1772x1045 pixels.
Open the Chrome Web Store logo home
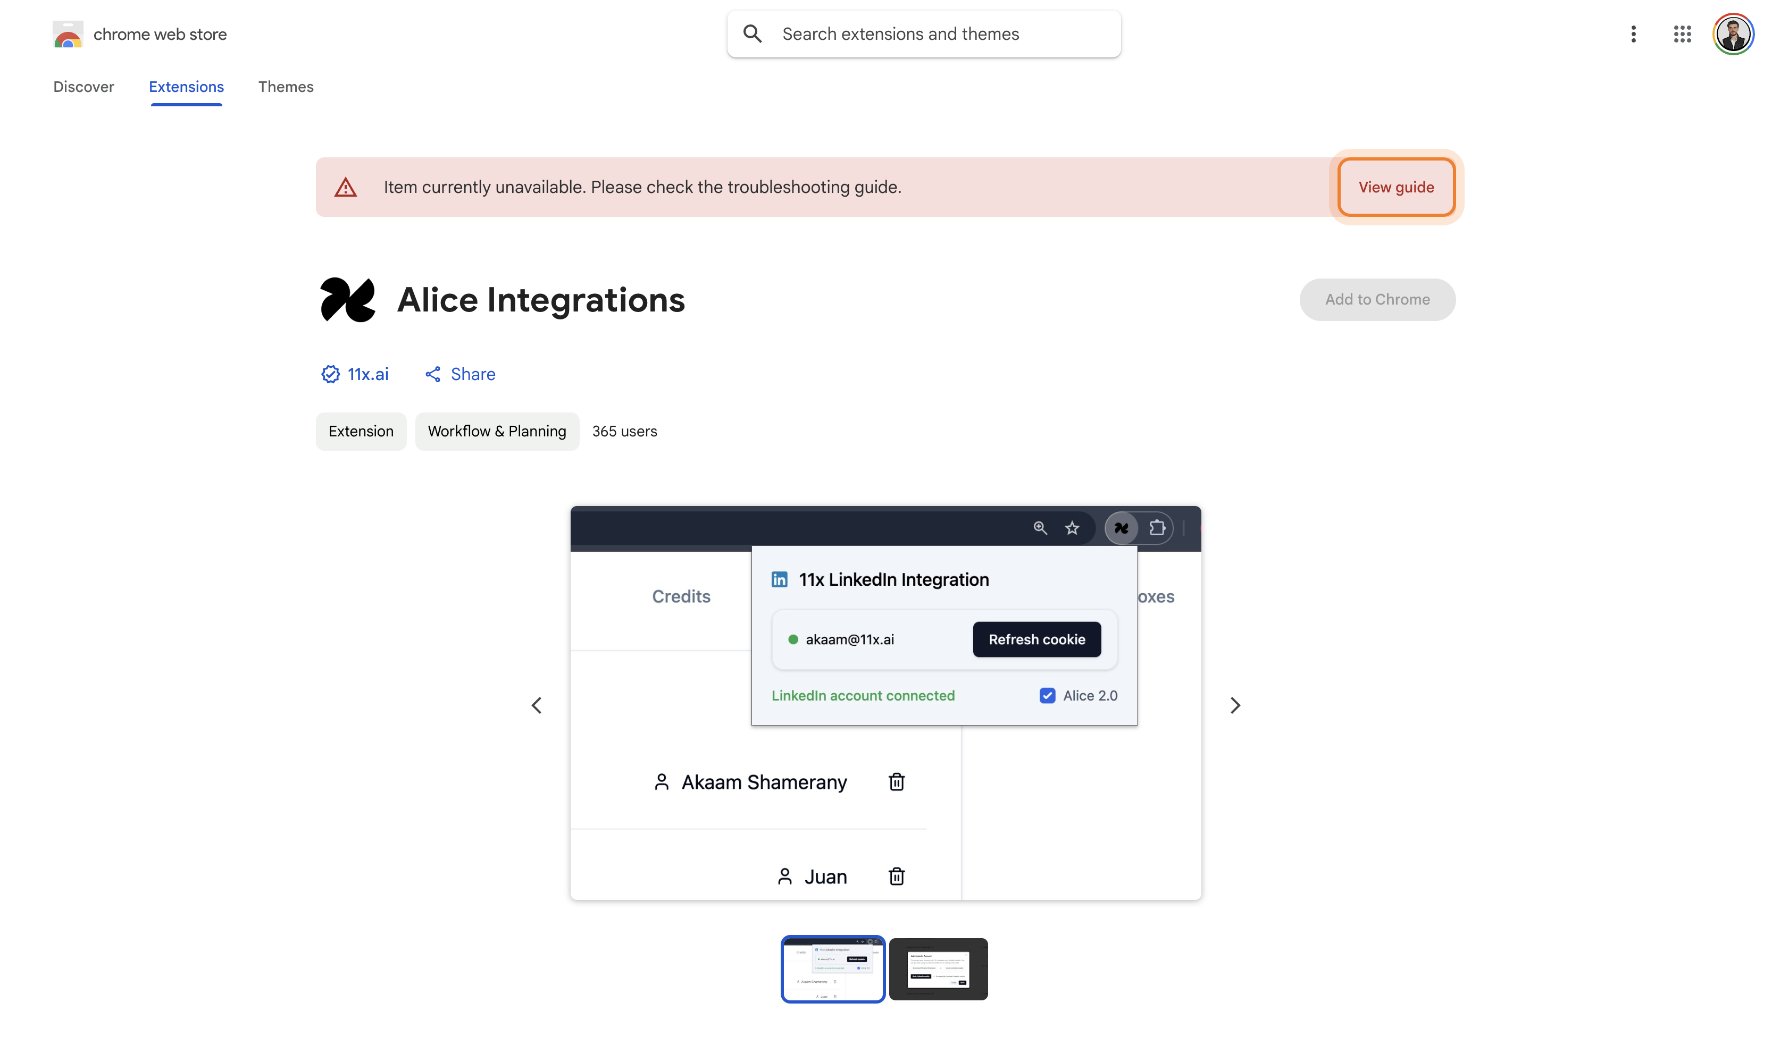[x=68, y=34]
